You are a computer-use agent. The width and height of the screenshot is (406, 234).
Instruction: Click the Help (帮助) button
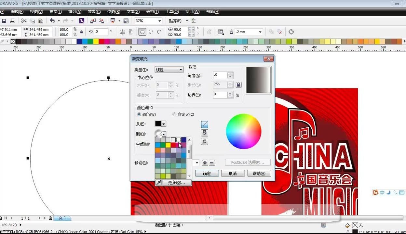coord(259,174)
